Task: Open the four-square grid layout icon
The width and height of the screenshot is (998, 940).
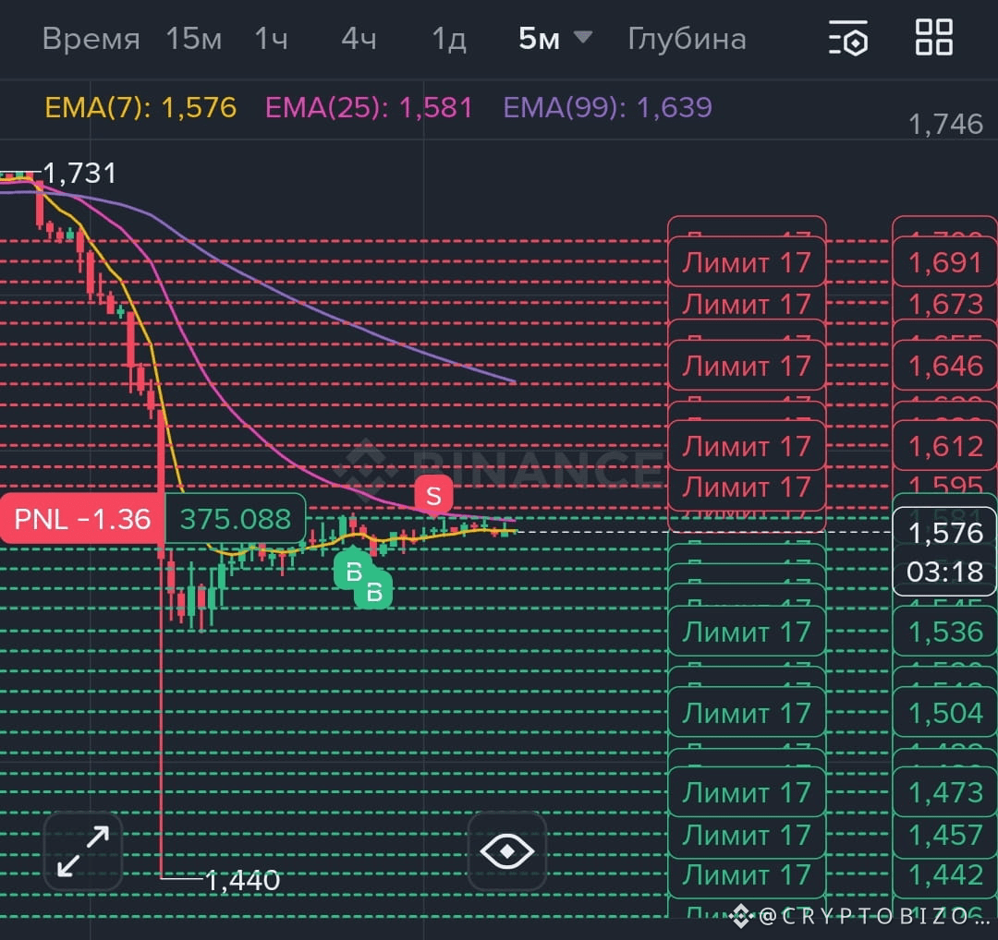Action: pyautogui.click(x=933, y=37)
